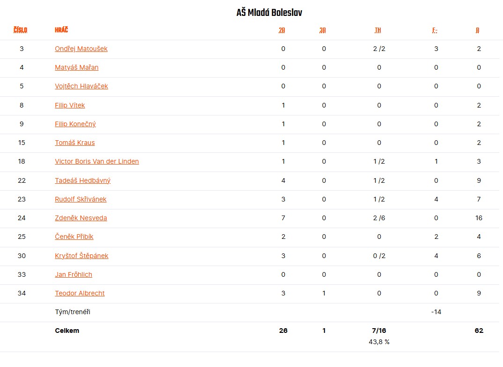Open Filip Konečný's player page
The width and height of the screenshot is (503, 367).
(x=75, y=124)
